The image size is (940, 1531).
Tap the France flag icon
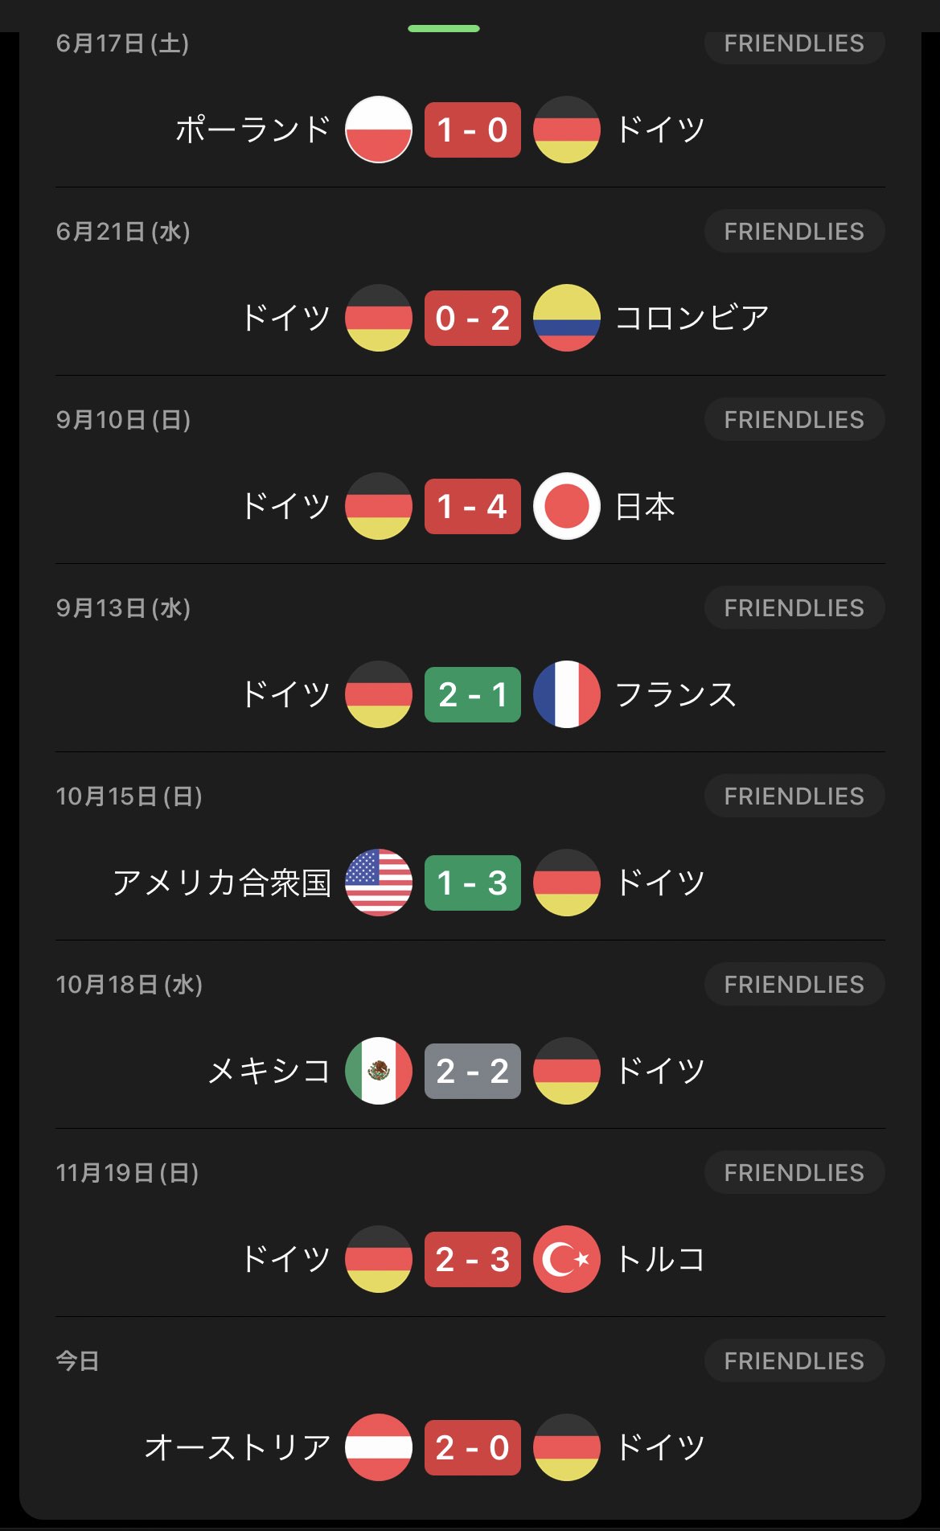click(567, 694)
